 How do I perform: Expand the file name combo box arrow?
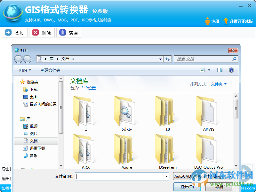click(x=166, y=176)
